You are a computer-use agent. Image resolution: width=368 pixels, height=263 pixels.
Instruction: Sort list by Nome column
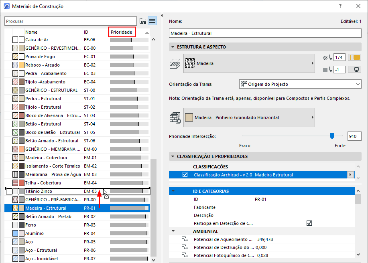(31, 32)
